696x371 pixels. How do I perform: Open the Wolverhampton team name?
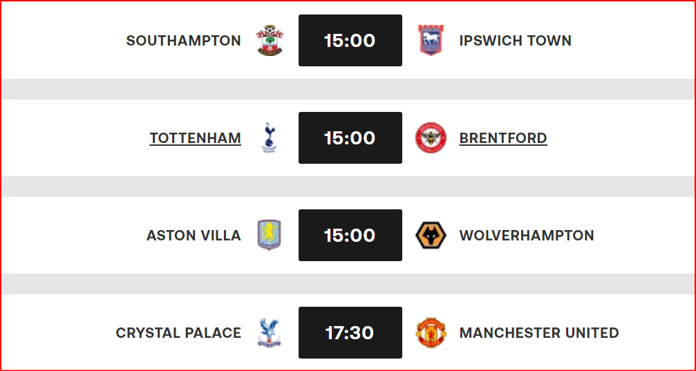[527, 236]
